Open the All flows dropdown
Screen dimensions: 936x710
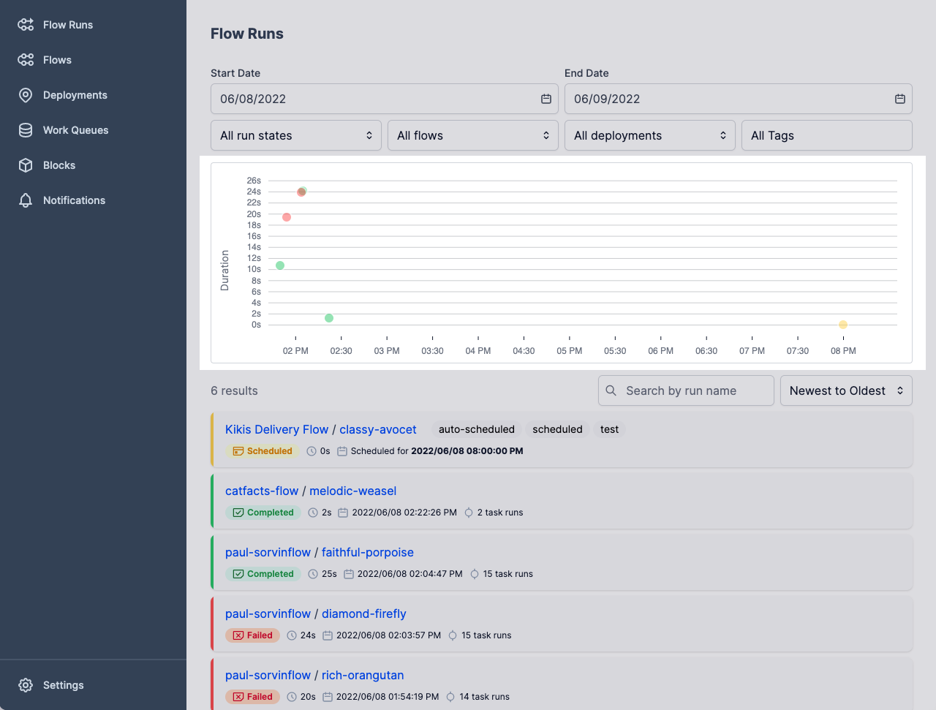(473, 135)
